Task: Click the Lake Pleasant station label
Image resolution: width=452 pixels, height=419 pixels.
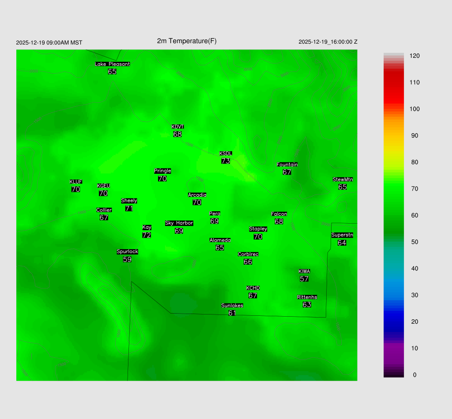Action: coord(112,64)
